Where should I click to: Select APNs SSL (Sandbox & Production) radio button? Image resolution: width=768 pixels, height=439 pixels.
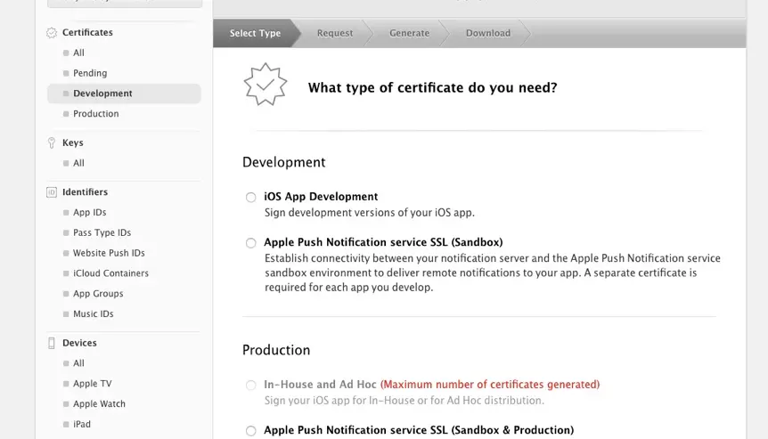click(250, 431)
